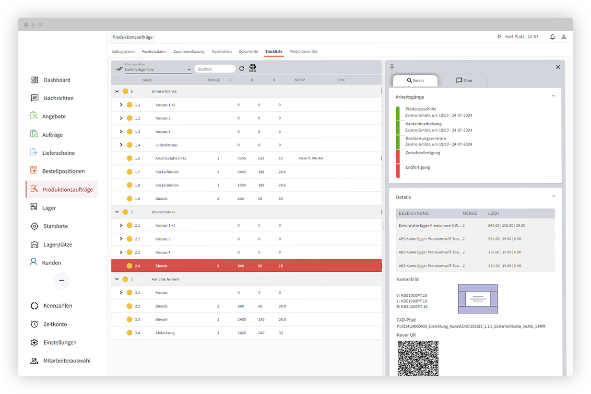Click the NAME column header
The height and width of the screenshot is (394, 591).
pyautogui.click(x=147, y=80)
